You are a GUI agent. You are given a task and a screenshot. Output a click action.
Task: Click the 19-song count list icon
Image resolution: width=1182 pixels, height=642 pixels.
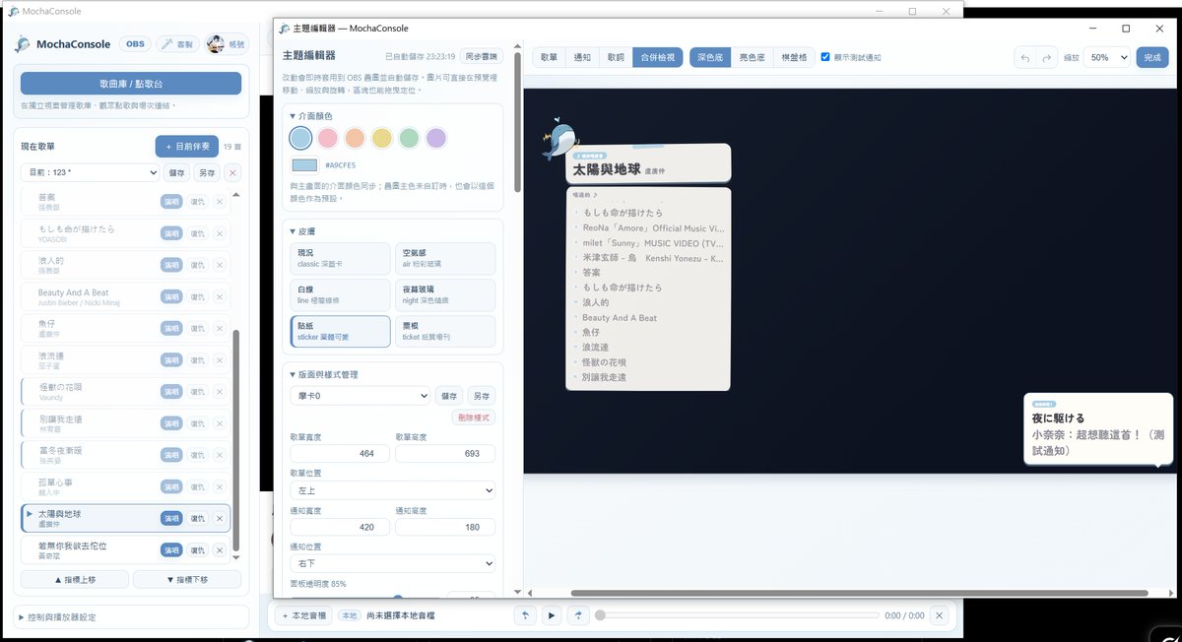231,147
